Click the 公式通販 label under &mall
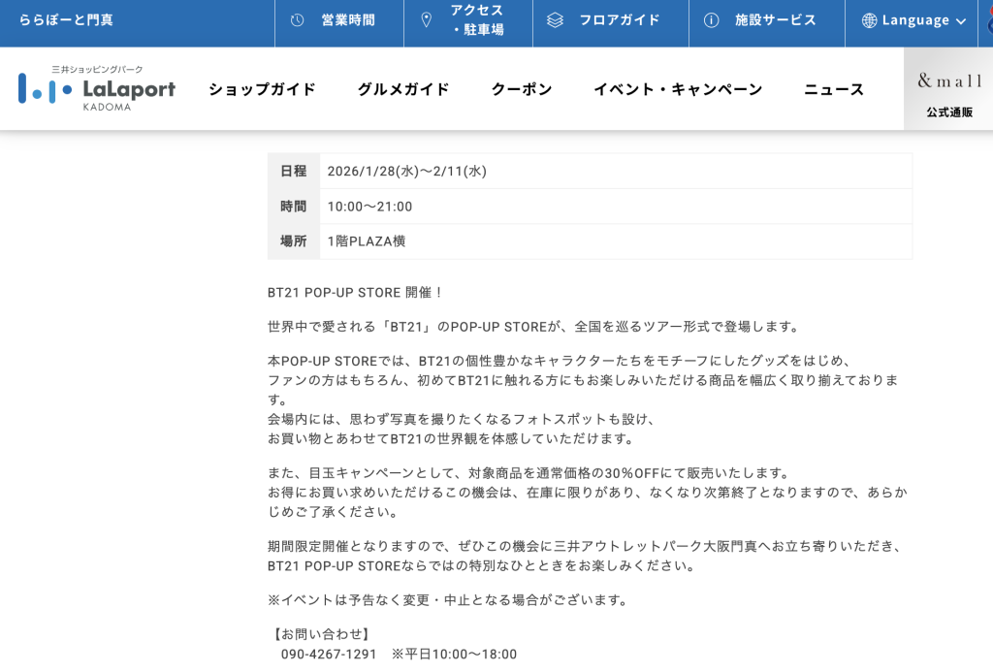This screenshot has height=672, width=993. tap(949, 112)
